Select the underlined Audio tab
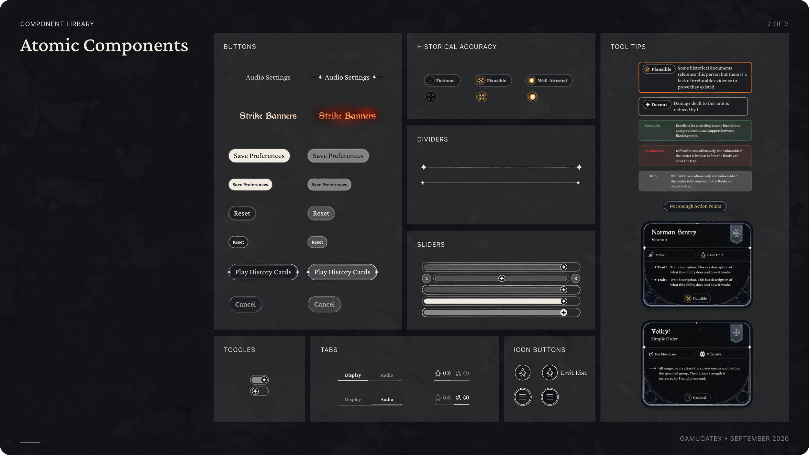 387,400
